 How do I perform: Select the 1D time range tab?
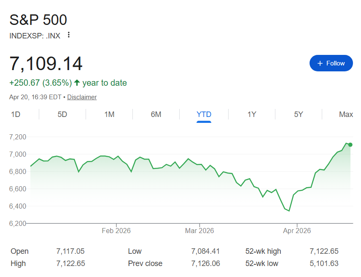pos(15,114)
